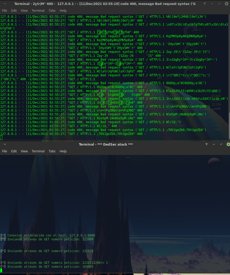The width and height of the screenshot is (230, 275).
Task: Select log line with 'W[laYrJqFUW[laYrJqFU" 400 -'
Action: click(x=73, y=71)
